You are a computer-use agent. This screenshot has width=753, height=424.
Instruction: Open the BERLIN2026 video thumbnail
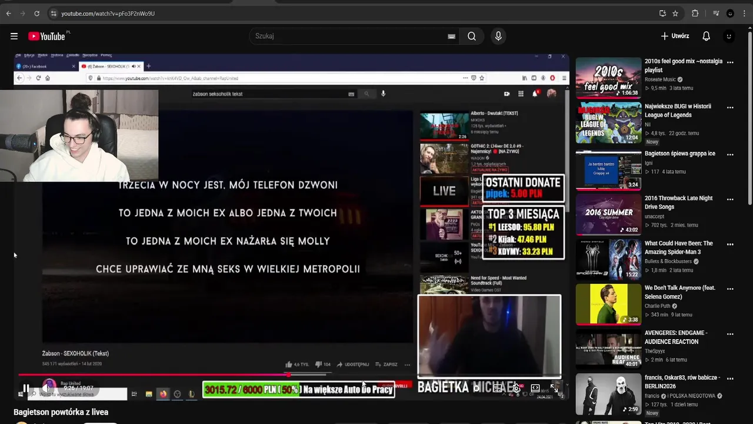coord(608,394)
